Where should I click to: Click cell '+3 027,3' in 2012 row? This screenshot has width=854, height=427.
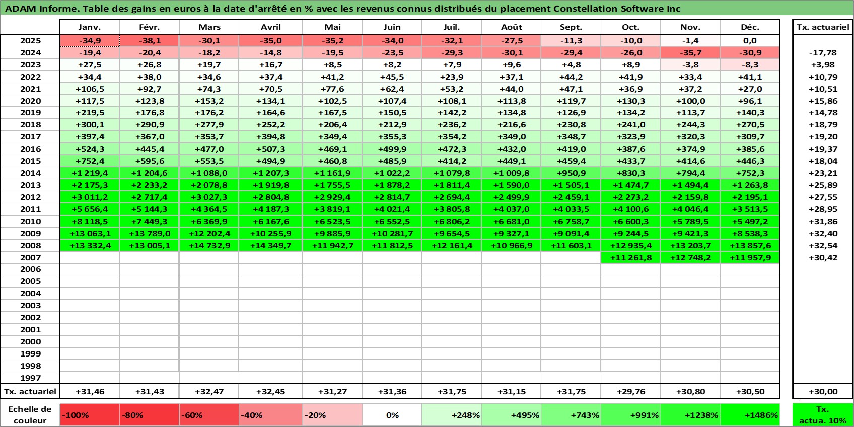pyautogui.click(x=209, y=197)
